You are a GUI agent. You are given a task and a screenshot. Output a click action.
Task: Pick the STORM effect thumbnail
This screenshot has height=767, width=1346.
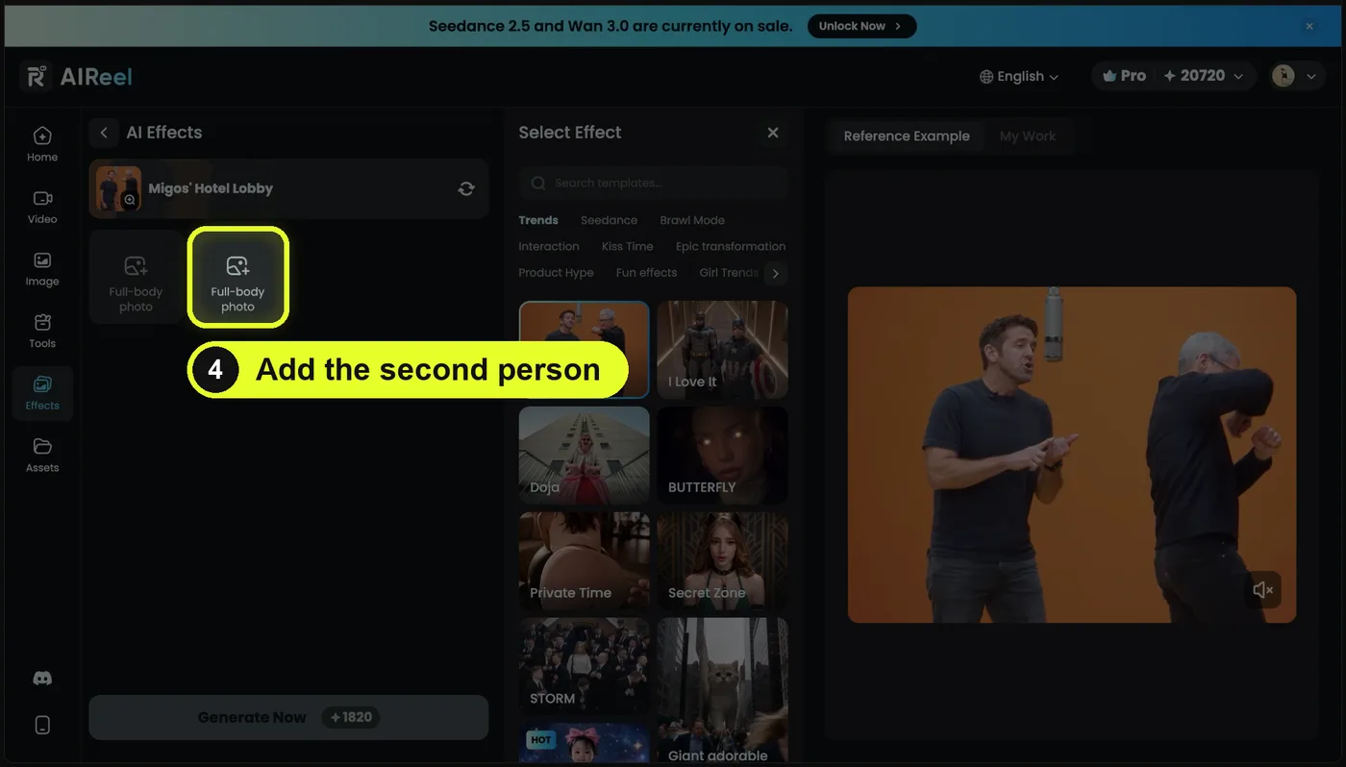(x=585, y=667)
